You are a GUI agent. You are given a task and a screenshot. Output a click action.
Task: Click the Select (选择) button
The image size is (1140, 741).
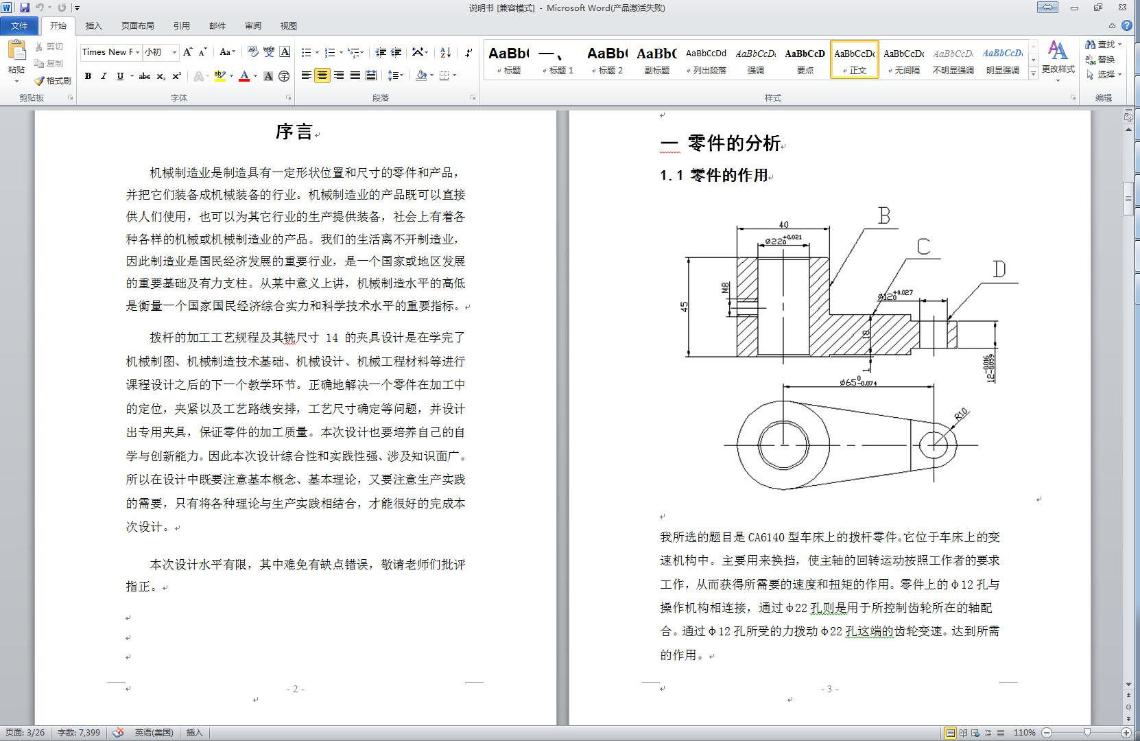click(1104, 75)
